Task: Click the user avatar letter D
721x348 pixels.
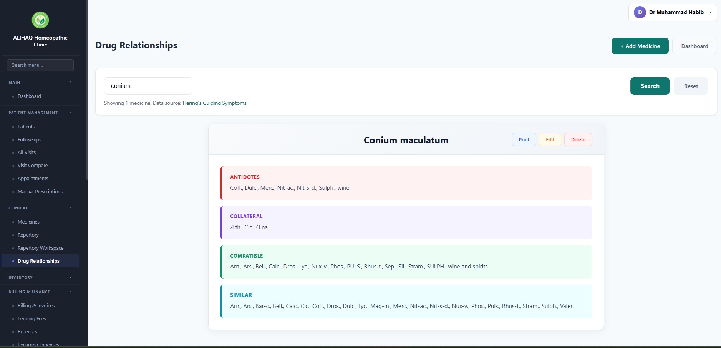Action: click(640, 12)
